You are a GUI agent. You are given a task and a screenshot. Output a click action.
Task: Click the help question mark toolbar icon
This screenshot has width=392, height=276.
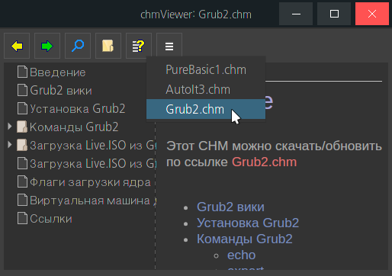139,46
